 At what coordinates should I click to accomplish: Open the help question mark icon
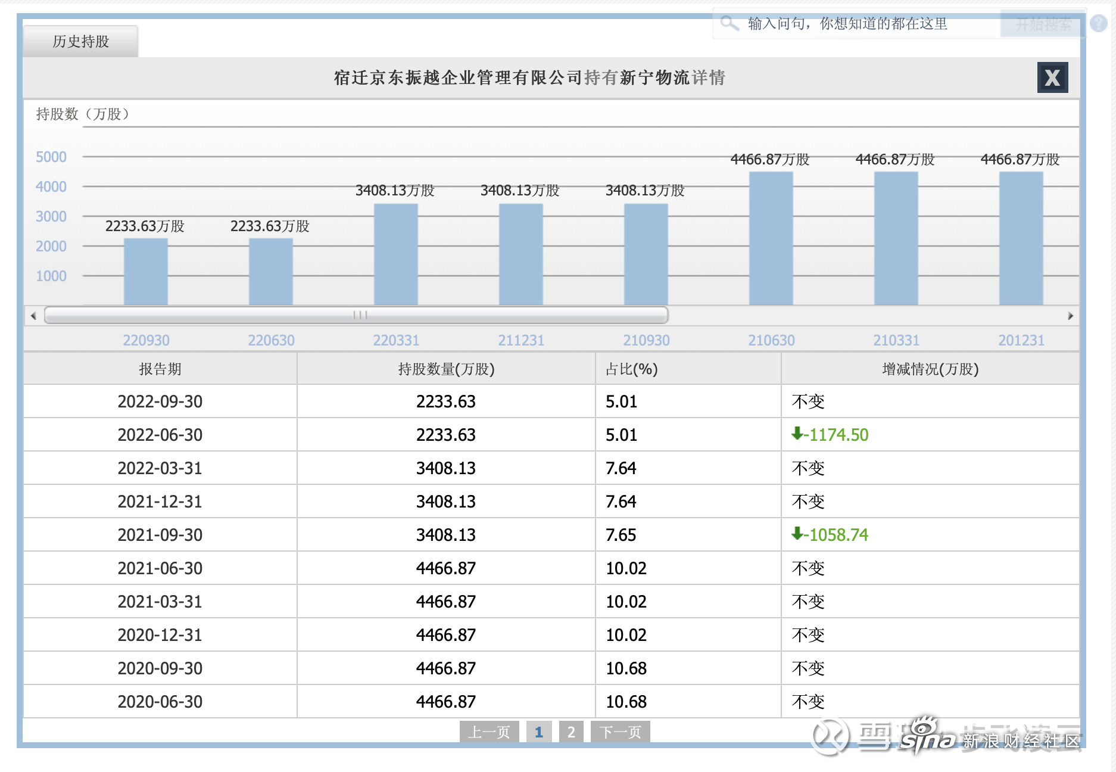[1099, 23]
